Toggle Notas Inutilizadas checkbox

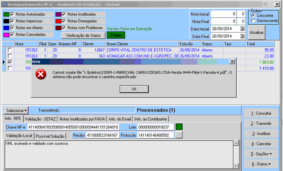point(64,14)
